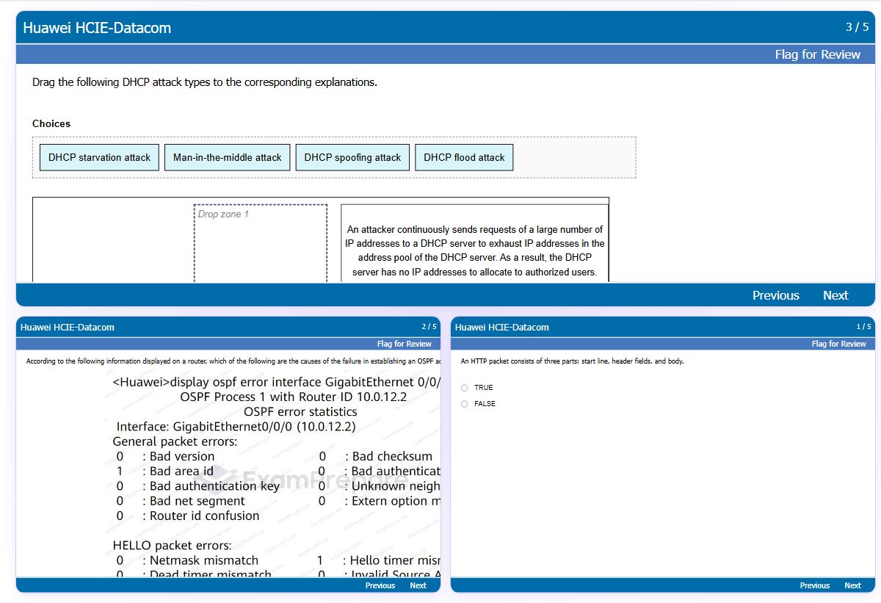Click Next in the question 2/5 panel
This screenshot has height=603, width=881.
(x=418, y=585)
